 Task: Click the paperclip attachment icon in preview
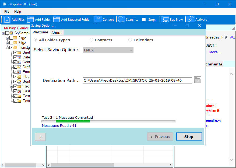pyautogui.click(x=226, y=37)
